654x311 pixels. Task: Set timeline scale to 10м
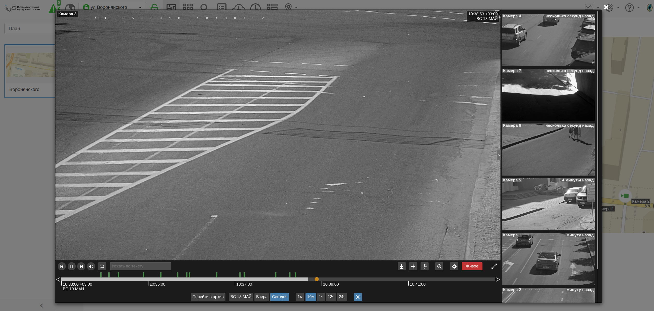tap(311, 297)
